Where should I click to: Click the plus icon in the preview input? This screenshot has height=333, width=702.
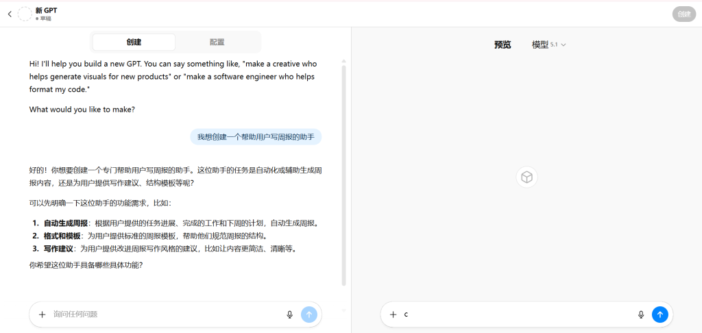393,314
